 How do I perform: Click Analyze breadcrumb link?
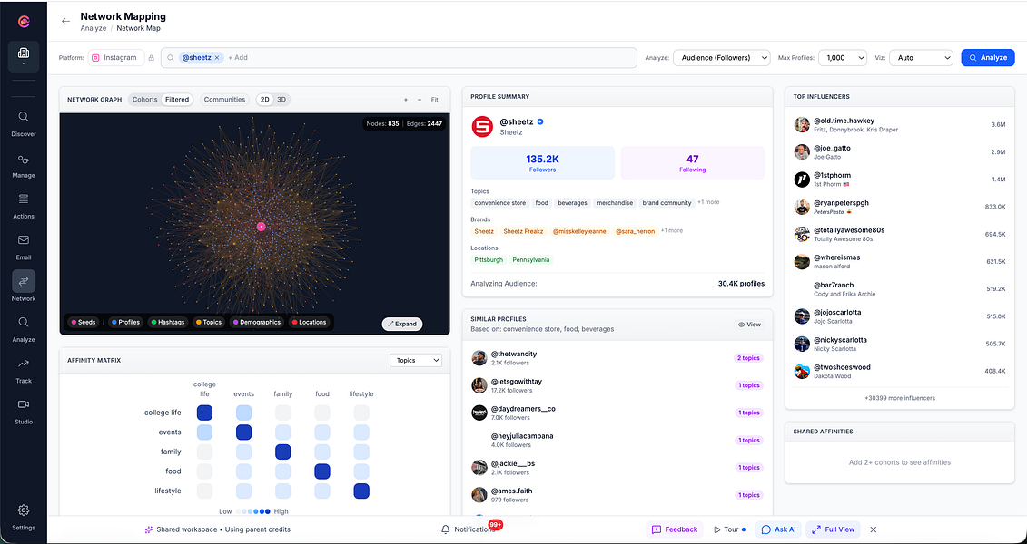93,29
